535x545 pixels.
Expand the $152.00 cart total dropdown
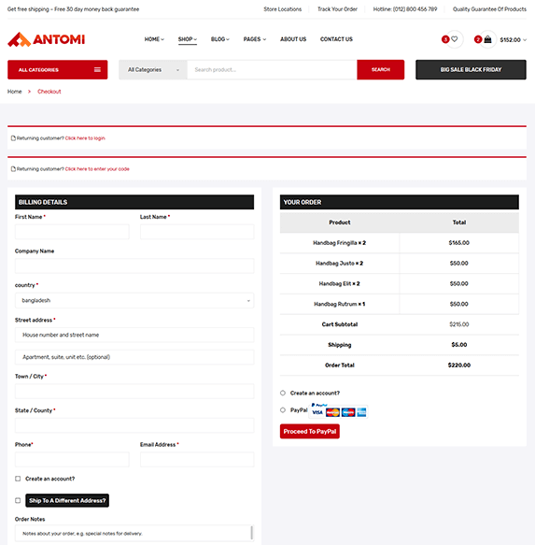(x=514, y=40)
